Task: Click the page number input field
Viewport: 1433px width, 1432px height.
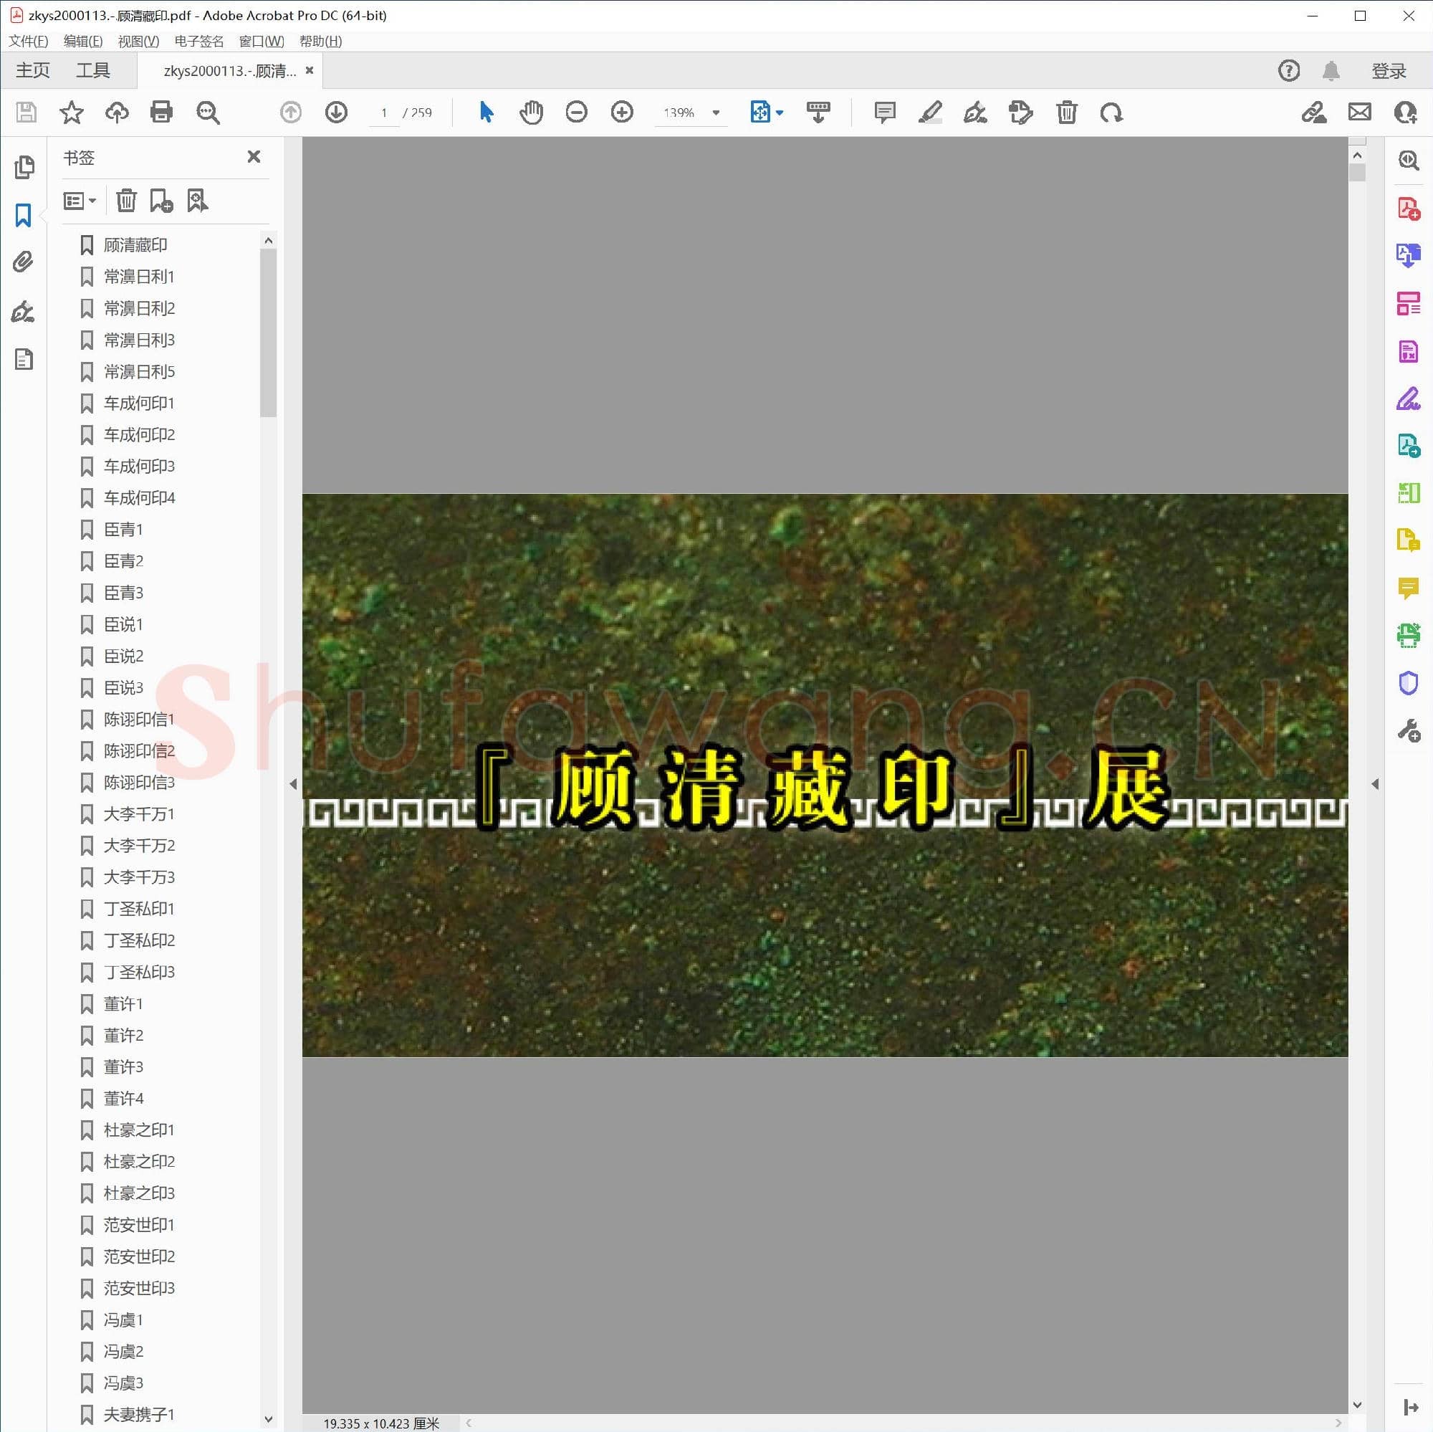Action: click(384, 113)
